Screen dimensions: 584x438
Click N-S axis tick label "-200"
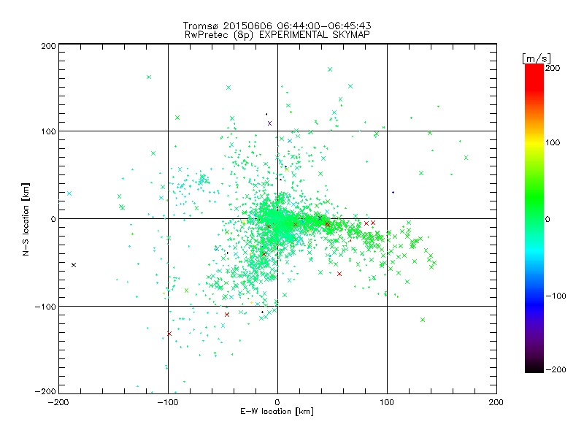pyautogui.click(x=45, y=391)
